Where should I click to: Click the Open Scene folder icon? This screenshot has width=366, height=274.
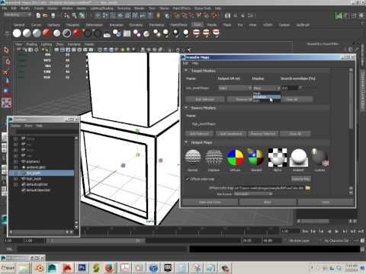point(45,15)
